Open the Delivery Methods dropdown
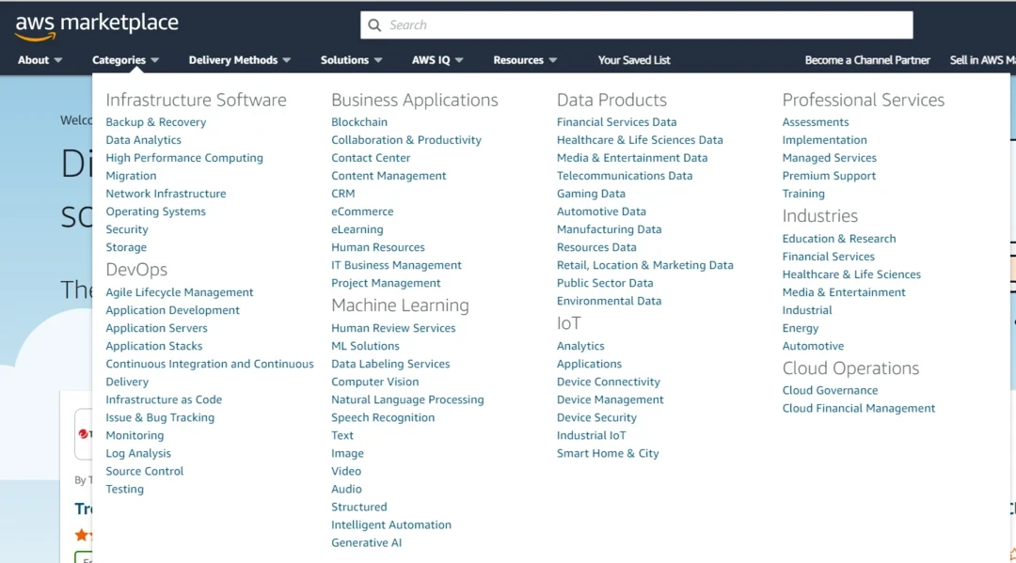Viewport: 1016px width, 563px height. click(x=239, y=60)
